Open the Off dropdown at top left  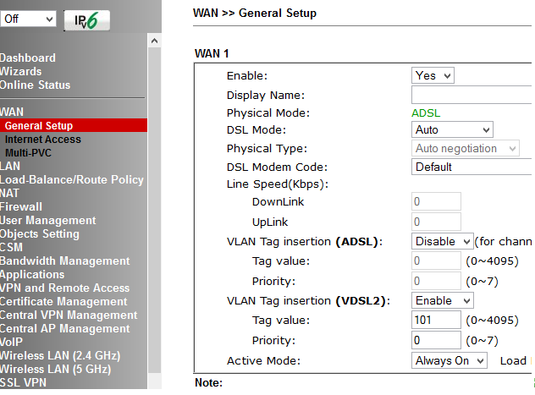[28, 19]
